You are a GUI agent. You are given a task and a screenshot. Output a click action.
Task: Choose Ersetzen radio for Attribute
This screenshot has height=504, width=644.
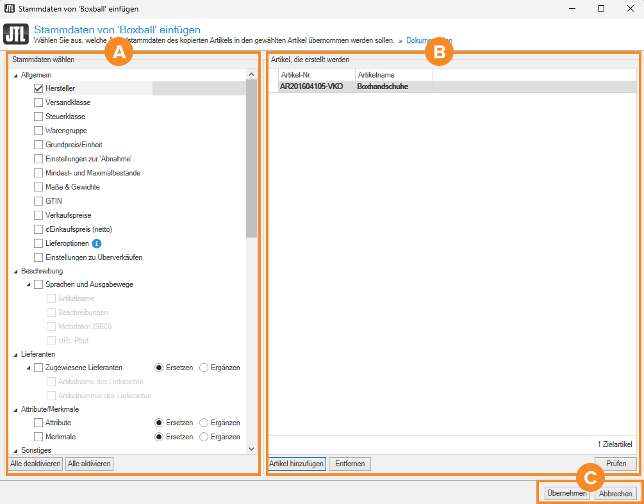pos(160,423)
